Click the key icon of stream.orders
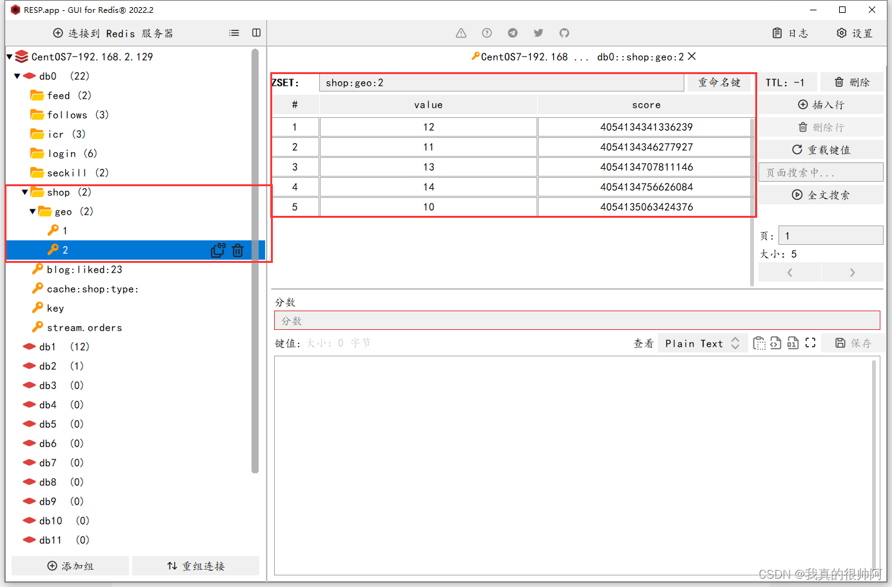Viewport: 892px width, 587px height. [38, 327]
